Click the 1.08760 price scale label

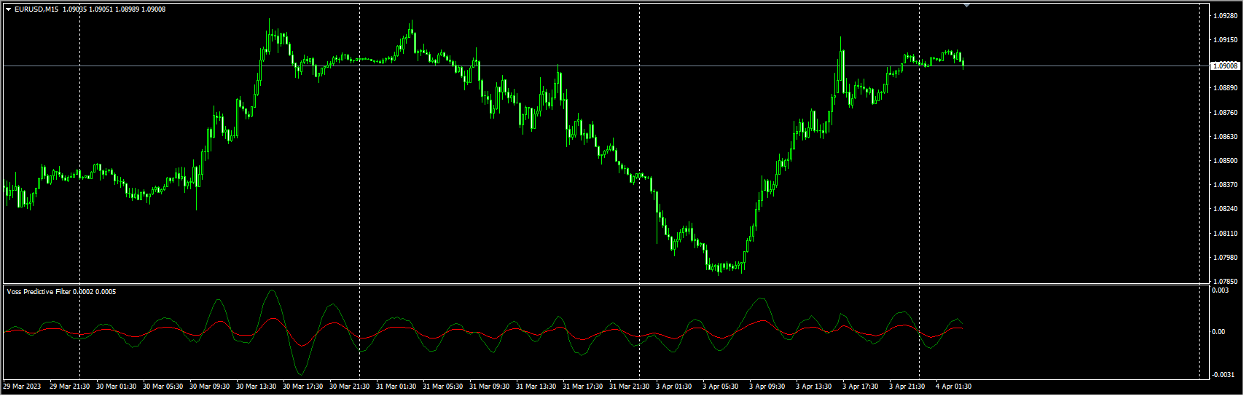[1224, 113]
